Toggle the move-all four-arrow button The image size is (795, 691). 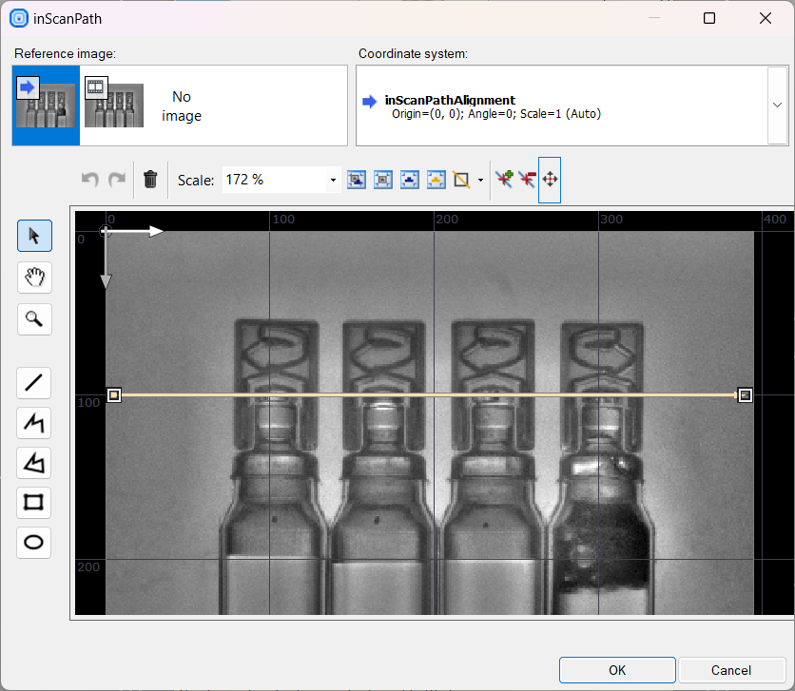(x=550, y=179)
